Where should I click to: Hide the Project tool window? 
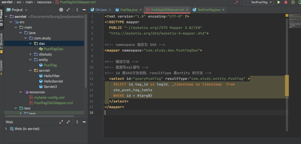[84, 10]
